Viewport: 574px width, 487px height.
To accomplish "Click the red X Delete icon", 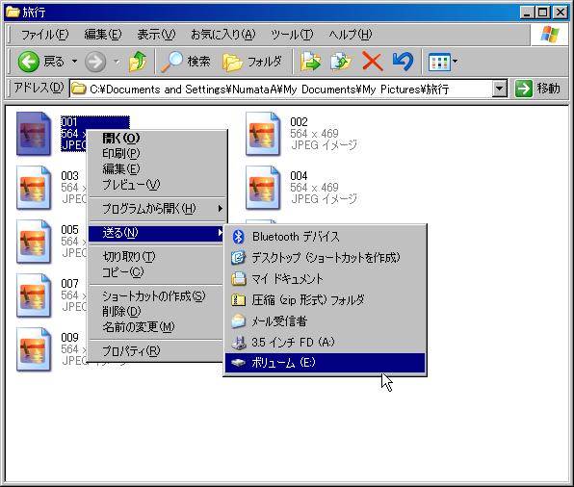I will (x=372, y=61).
